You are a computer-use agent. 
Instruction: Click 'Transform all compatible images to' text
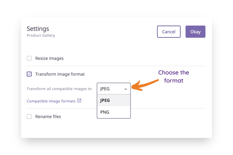[x=59, y=89]
